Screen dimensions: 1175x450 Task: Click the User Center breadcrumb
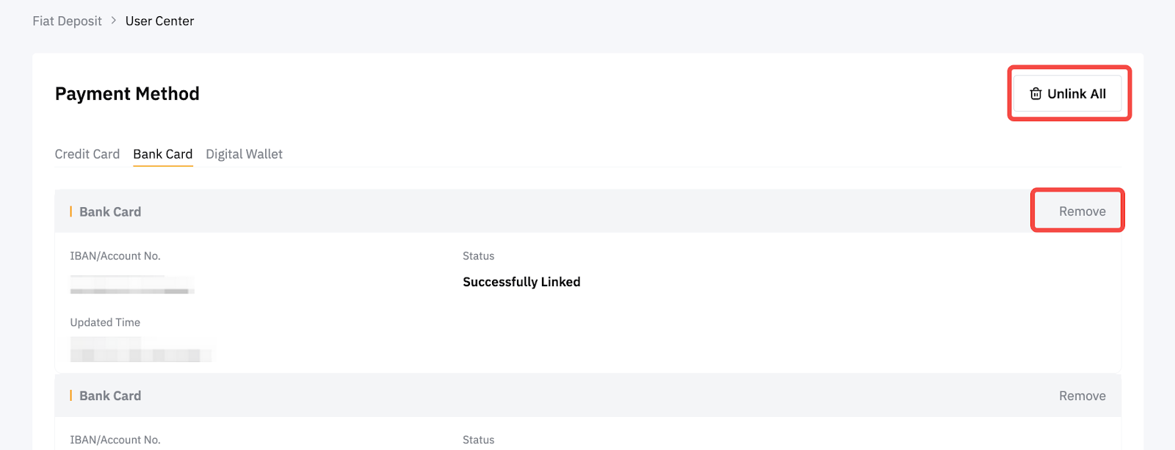point(159,21)
